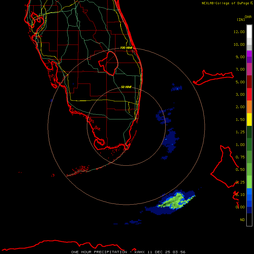Select the 10.00 legend value
Image resolution: width=254 pixels, height=254 pixels.
click(239, 44)
